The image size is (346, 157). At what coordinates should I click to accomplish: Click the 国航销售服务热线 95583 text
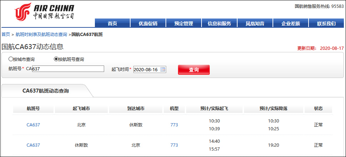click(x=319, y=6)
